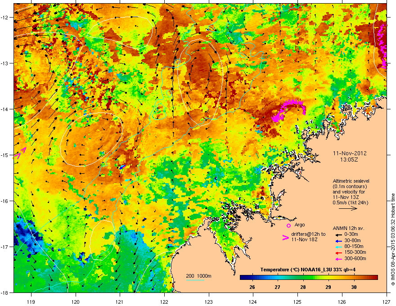Click the 'drifters@12h to' legend label
This screenshot has height=306, width=396.
(308, 234)
